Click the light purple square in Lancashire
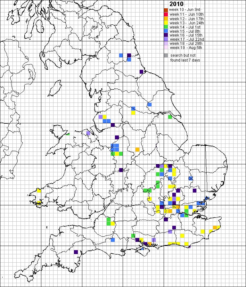The width and height of the screenshot is (246, 287). tap(101, 117)
